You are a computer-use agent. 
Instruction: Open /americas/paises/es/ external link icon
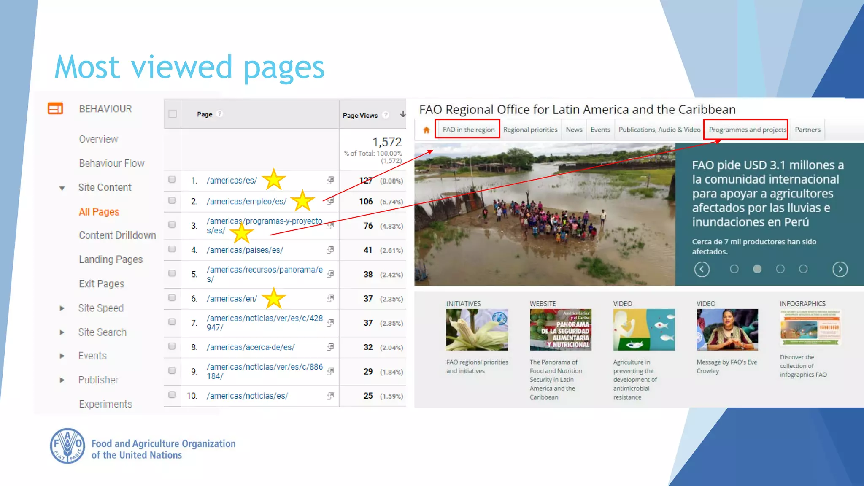[330, 250]
